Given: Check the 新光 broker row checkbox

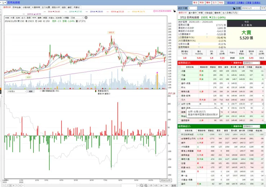Looking at the screenshot, I should [179, 87].
